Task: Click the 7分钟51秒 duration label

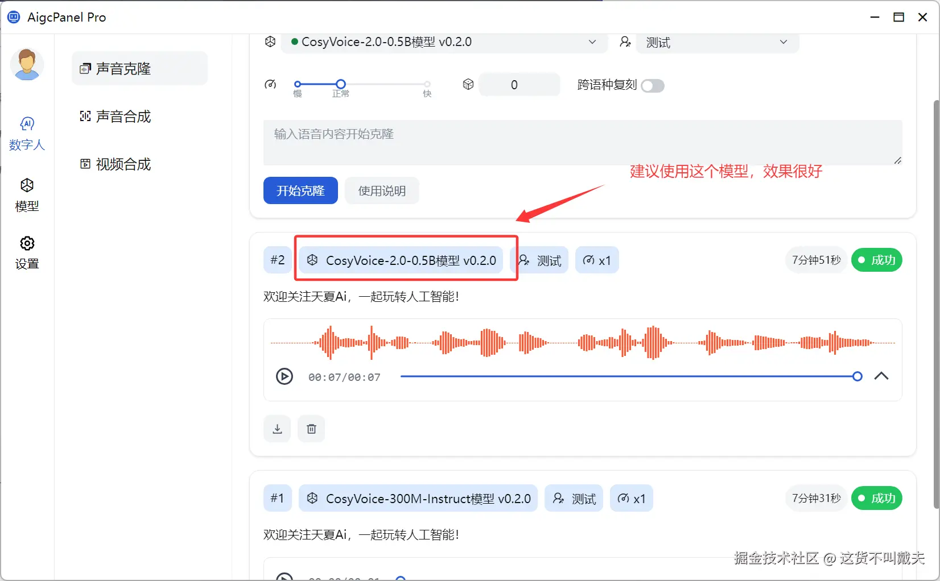Action: point(817,260)
